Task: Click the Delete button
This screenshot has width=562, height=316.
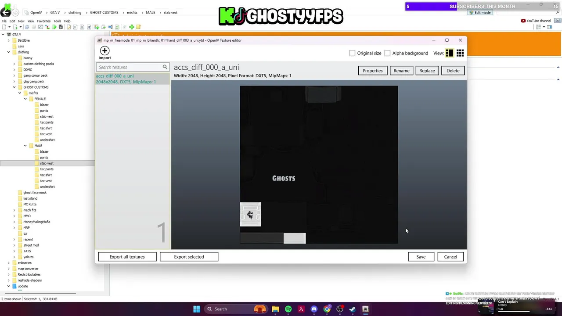Action: click(x=453, y=71)
